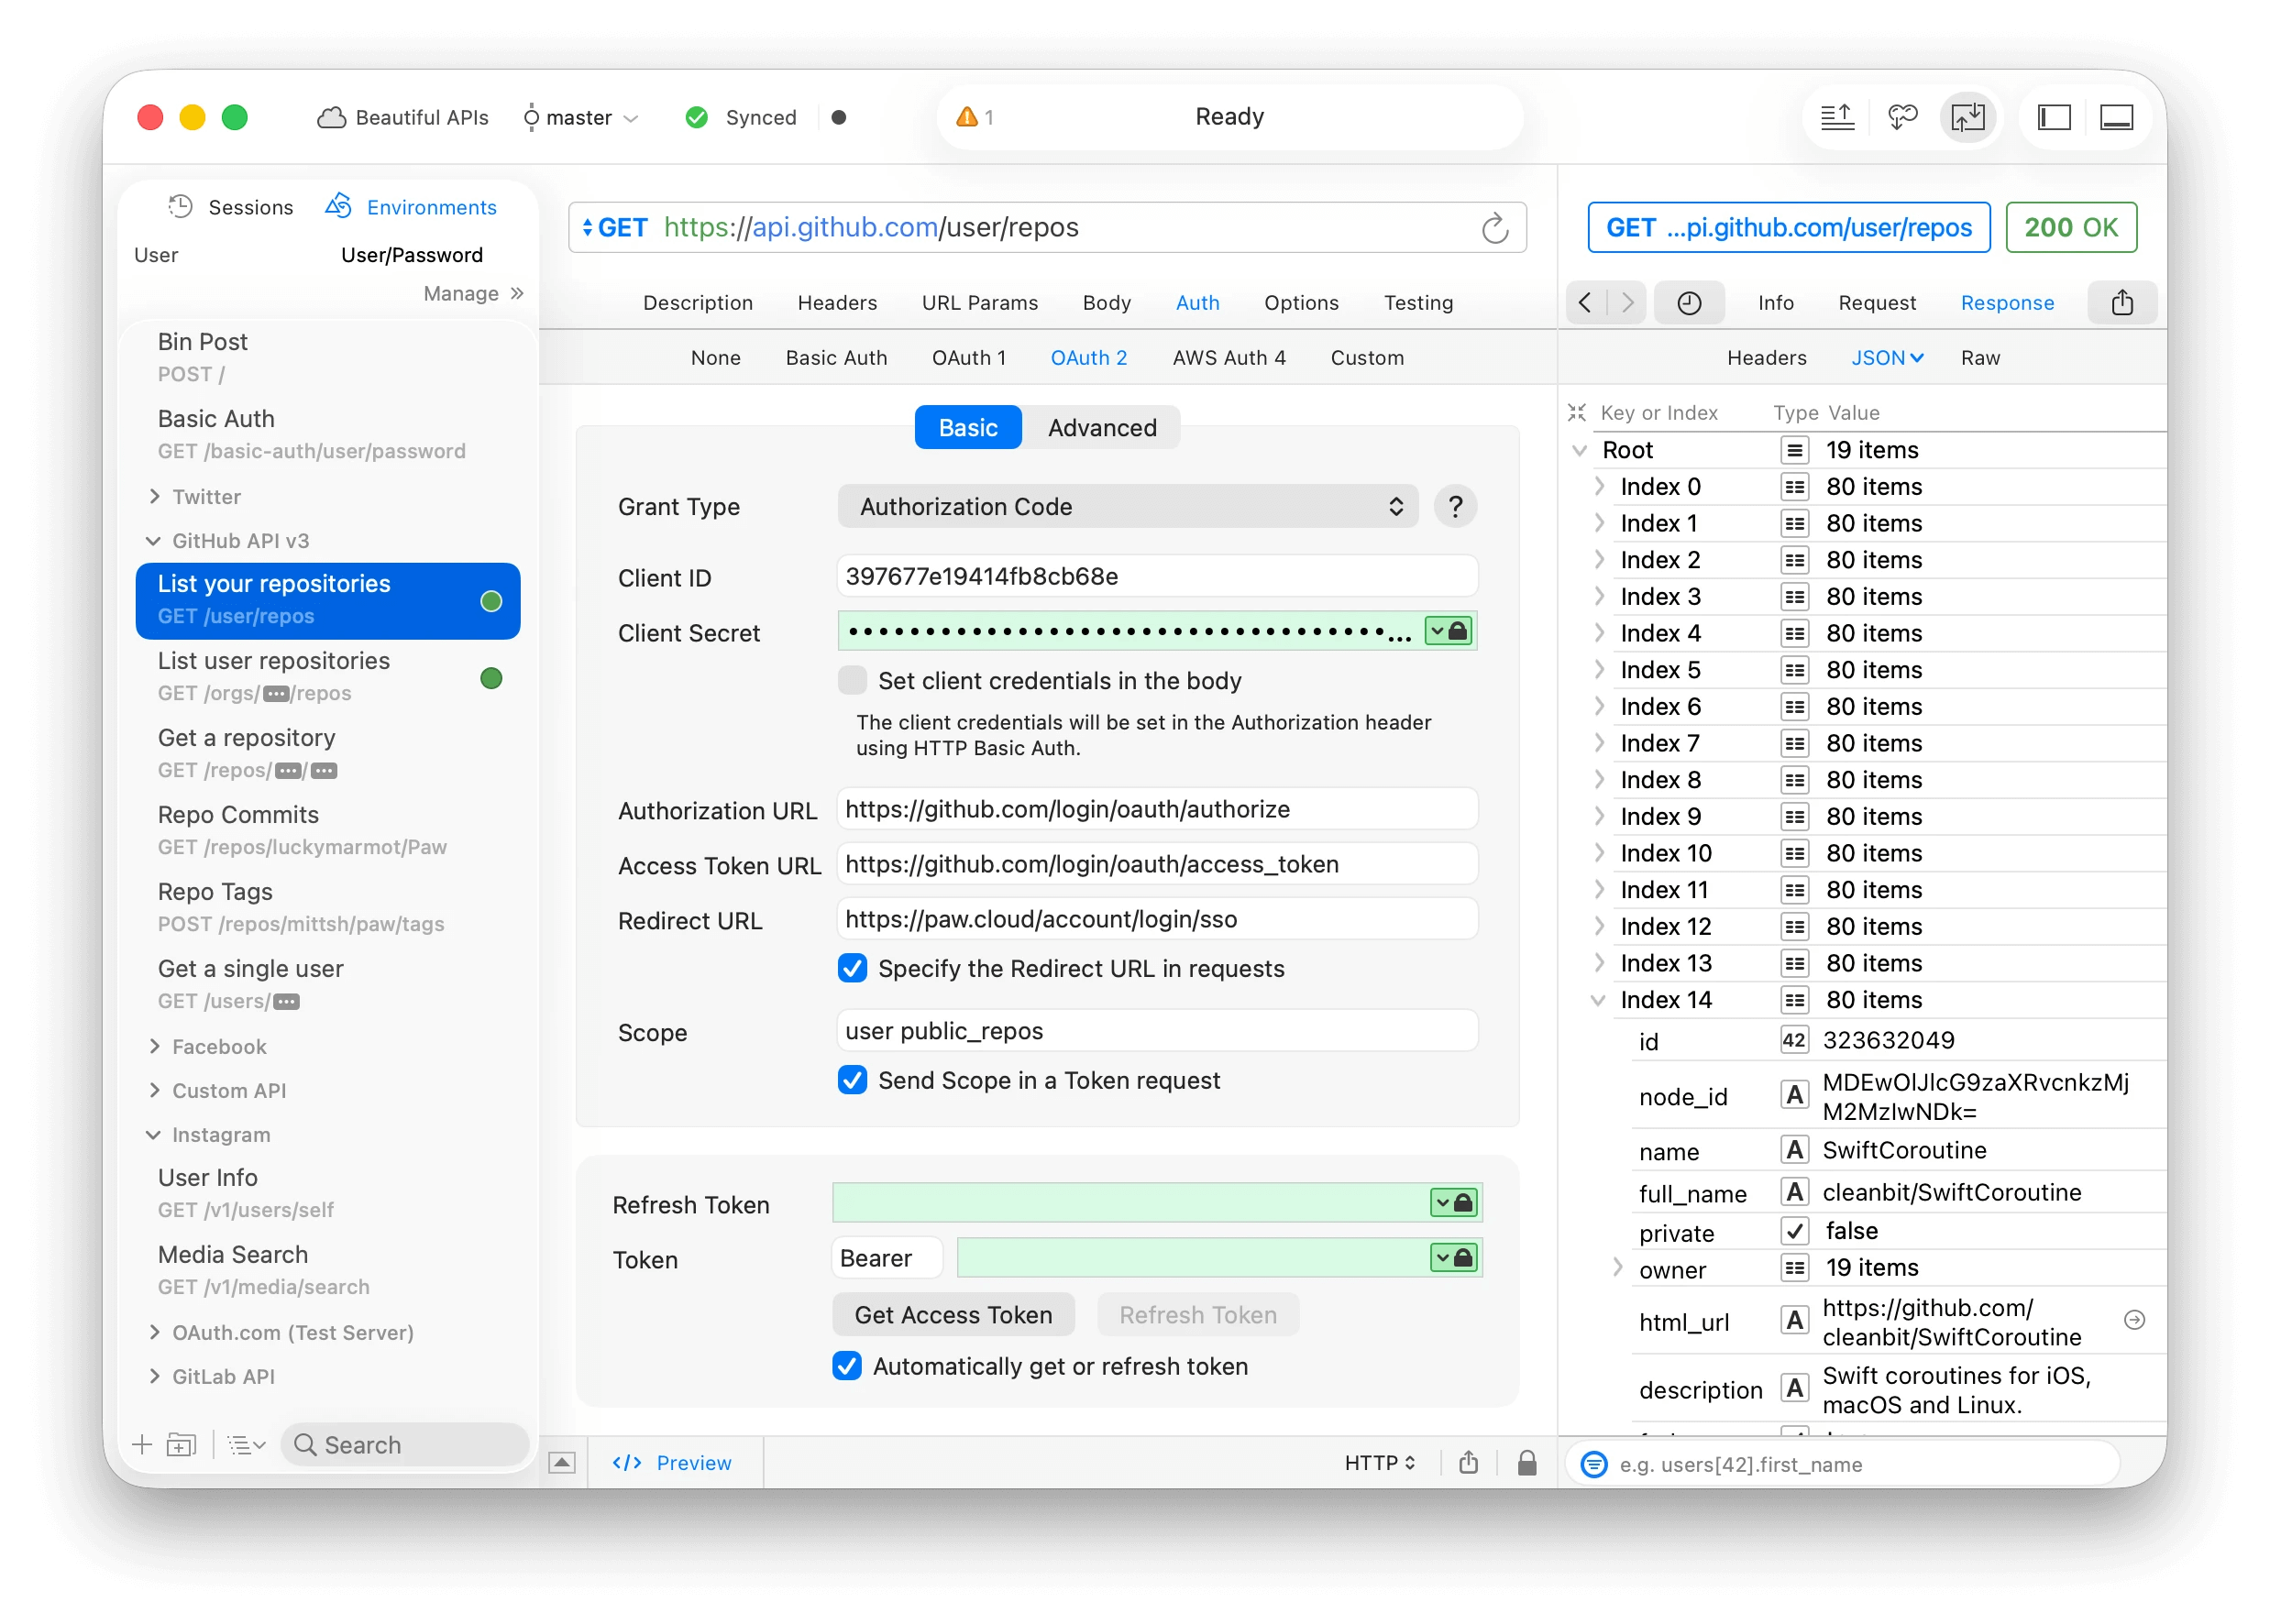Viewport: 2270px width, 1624px height.
Task: Click the add new request plus icon
Action: click(142, 1444)
